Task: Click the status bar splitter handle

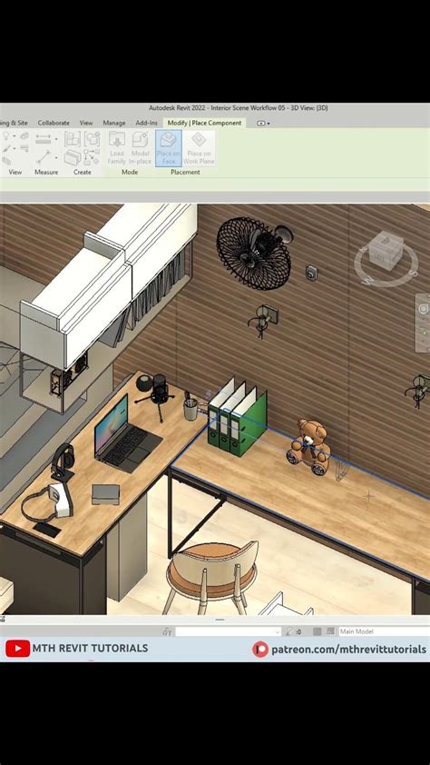Action: [x=220, y=620]
